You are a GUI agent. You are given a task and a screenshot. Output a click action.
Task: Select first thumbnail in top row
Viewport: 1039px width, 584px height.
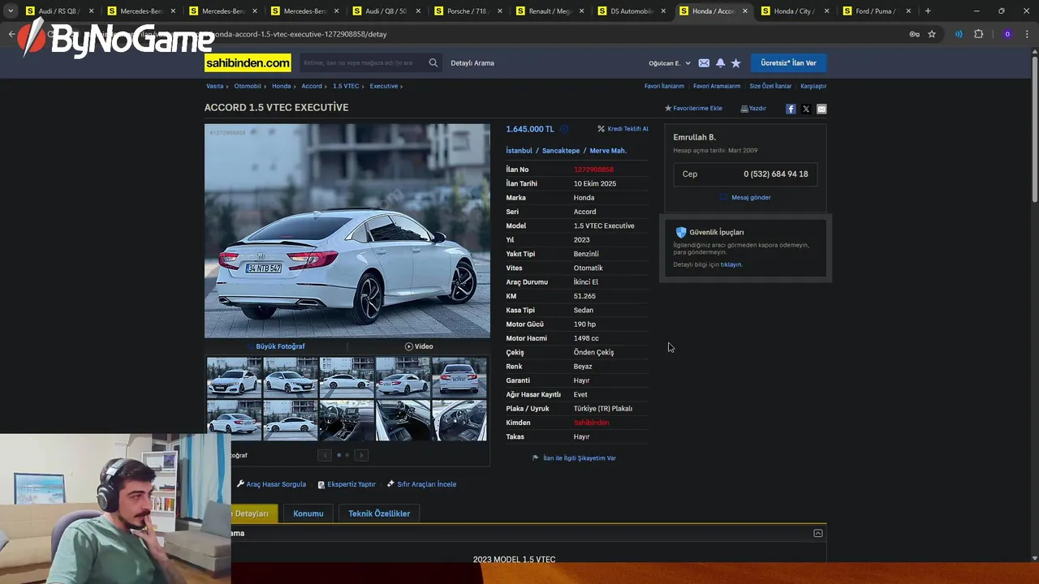tap(234, 376)
